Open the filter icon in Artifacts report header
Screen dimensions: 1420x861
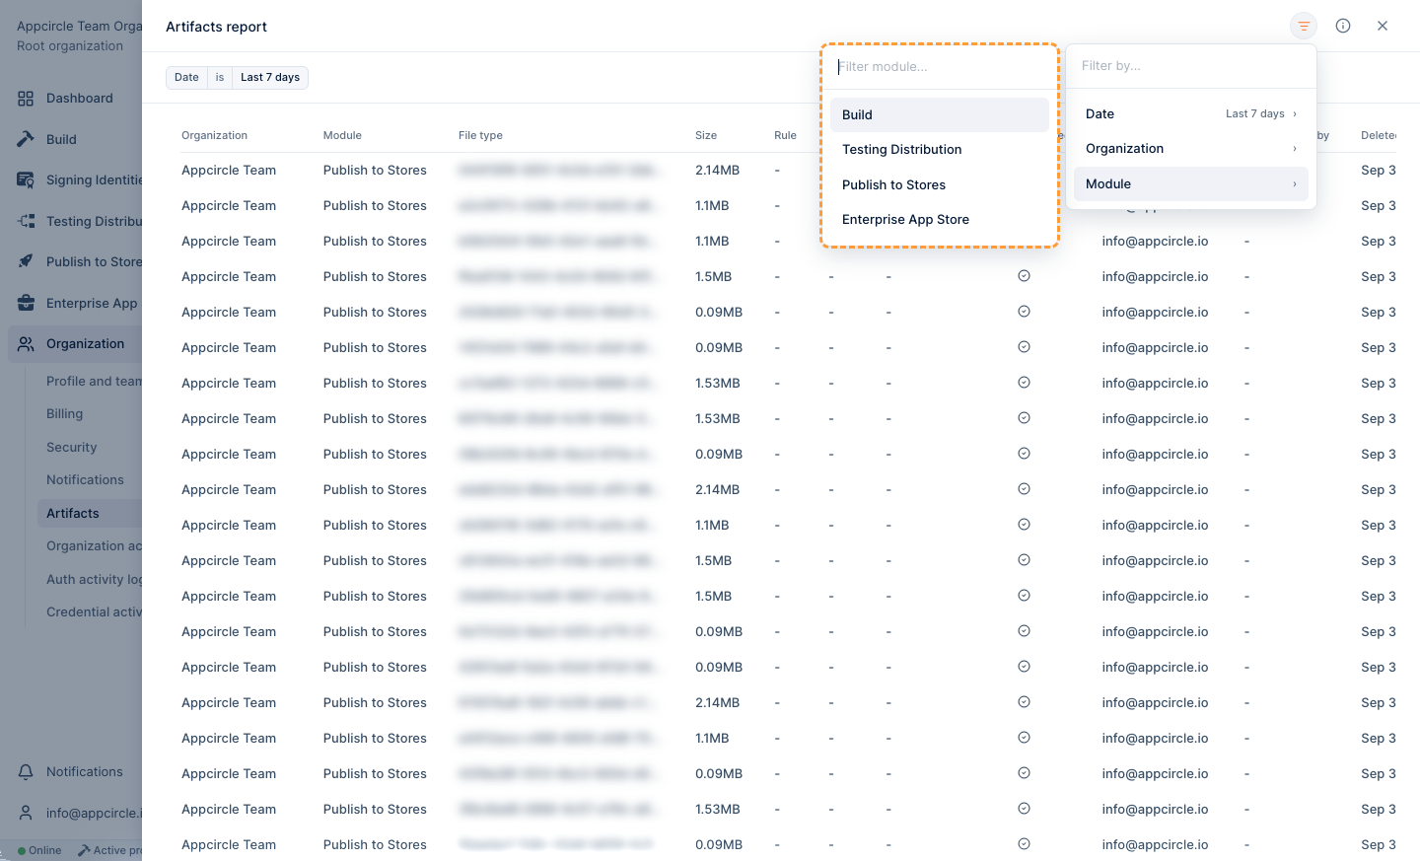tap(1304, 26)
